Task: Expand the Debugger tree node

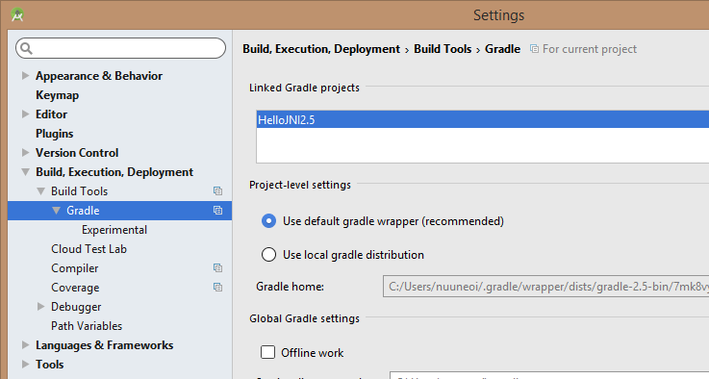Action: pyautogui.click(x=40, y=307)
